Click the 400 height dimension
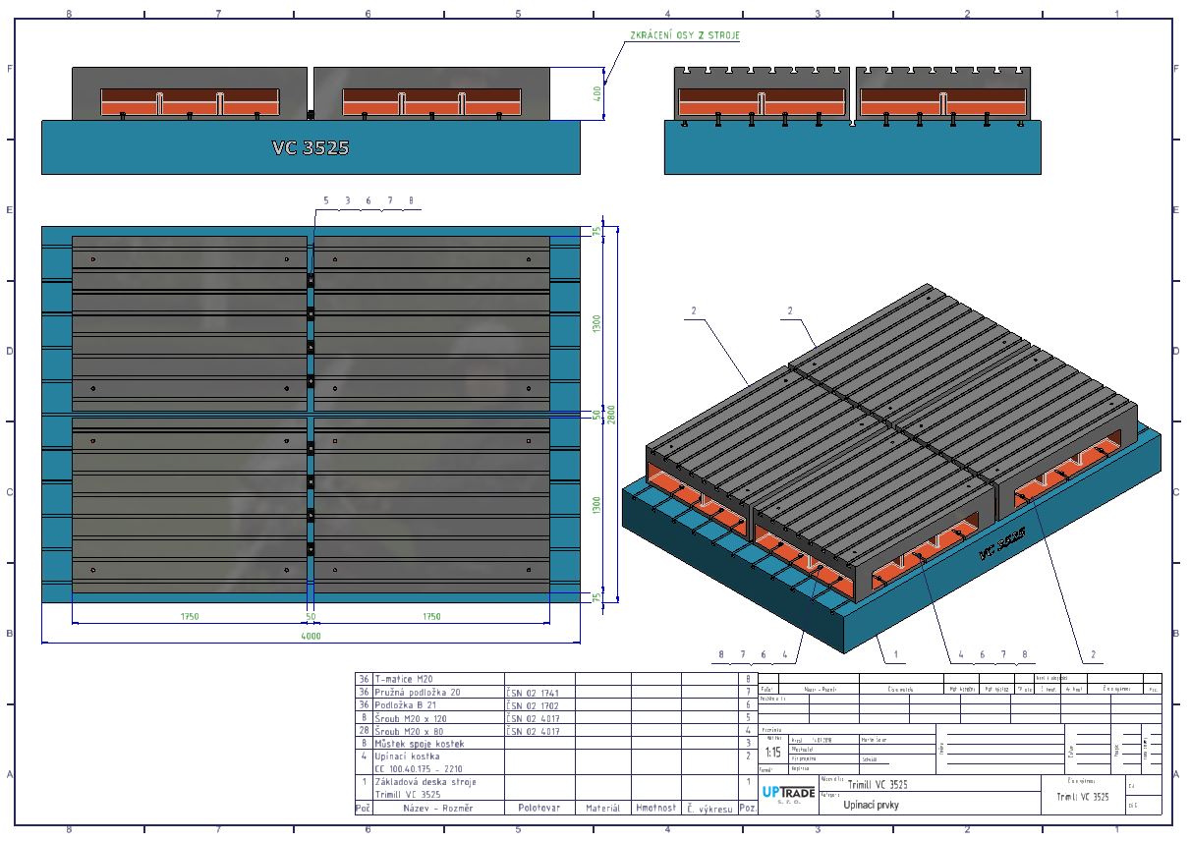This screenshot has height=841, width=1190. point(596,93)
